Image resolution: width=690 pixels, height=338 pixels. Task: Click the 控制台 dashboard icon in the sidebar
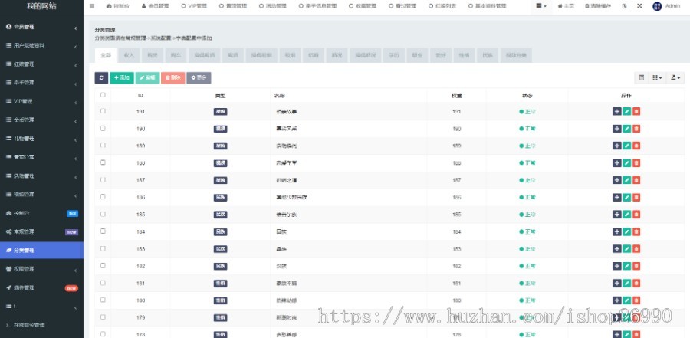coord(8,213)
